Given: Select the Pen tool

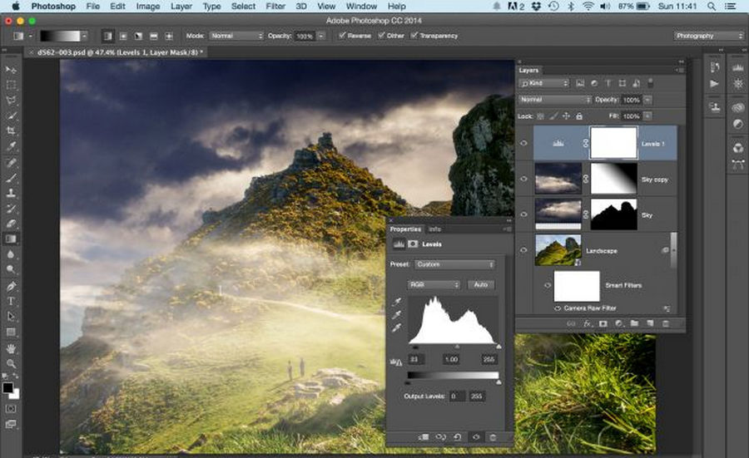Looking at the screenshot, I should point(11,286).
